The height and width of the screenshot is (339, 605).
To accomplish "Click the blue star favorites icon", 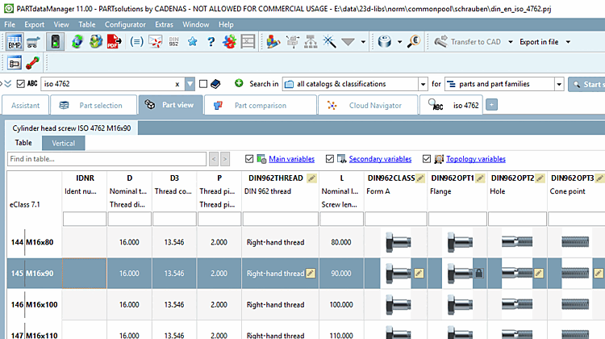I will 193,42.
